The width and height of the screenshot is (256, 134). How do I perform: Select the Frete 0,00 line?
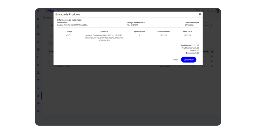click(194, 50)
